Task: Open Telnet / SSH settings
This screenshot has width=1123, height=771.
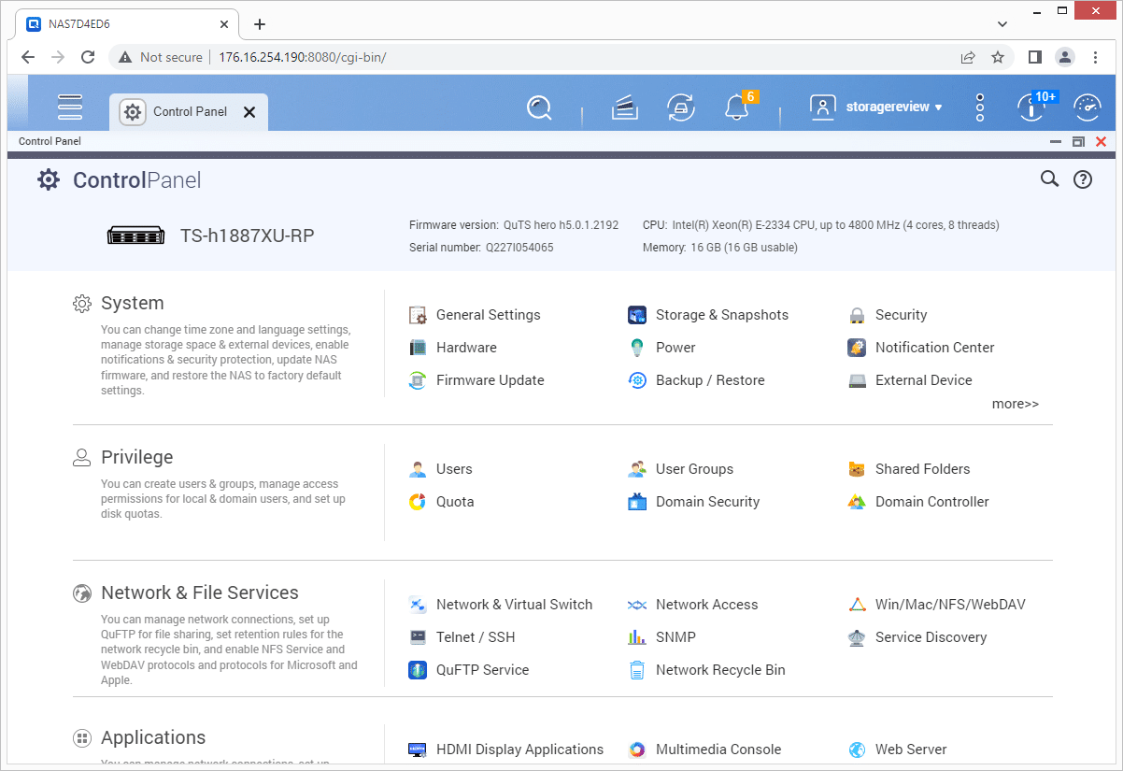Action: pos(462,637)
